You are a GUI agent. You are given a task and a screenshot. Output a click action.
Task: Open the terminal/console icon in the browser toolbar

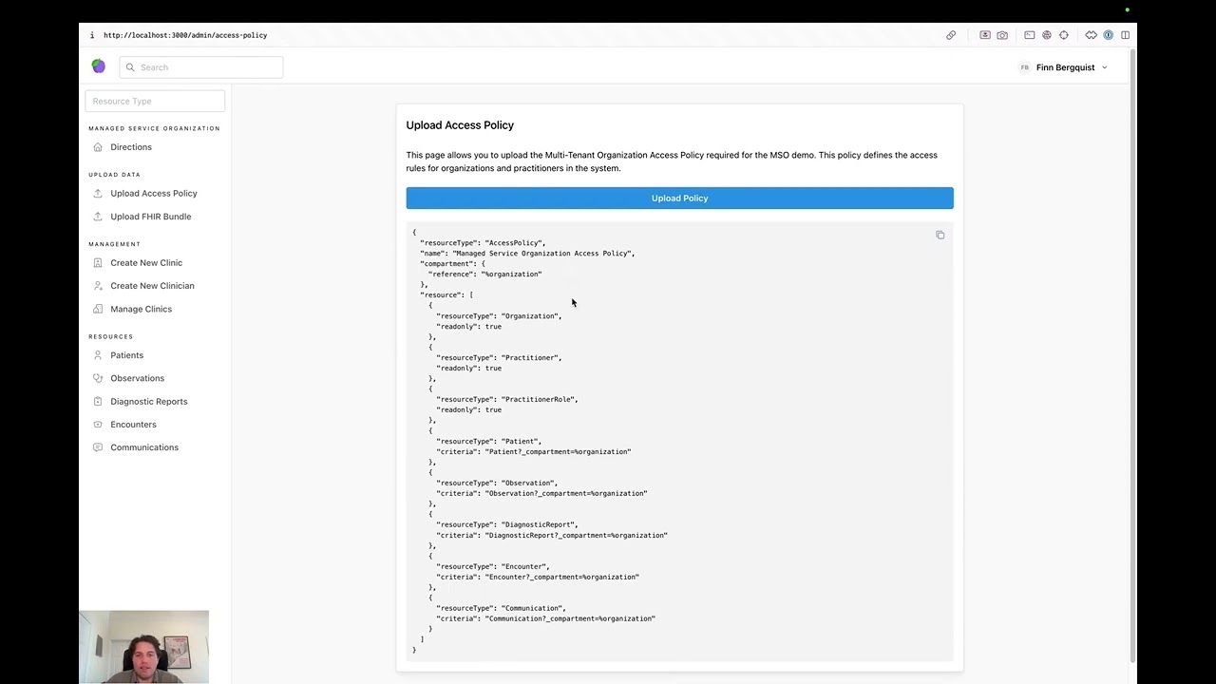(x=1029, y=35)
